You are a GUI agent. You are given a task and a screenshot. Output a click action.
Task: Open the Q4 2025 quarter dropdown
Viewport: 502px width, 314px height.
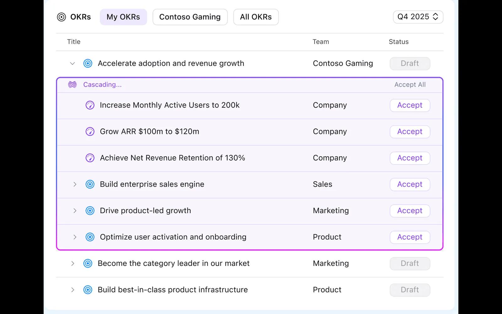tap(418, 17)
